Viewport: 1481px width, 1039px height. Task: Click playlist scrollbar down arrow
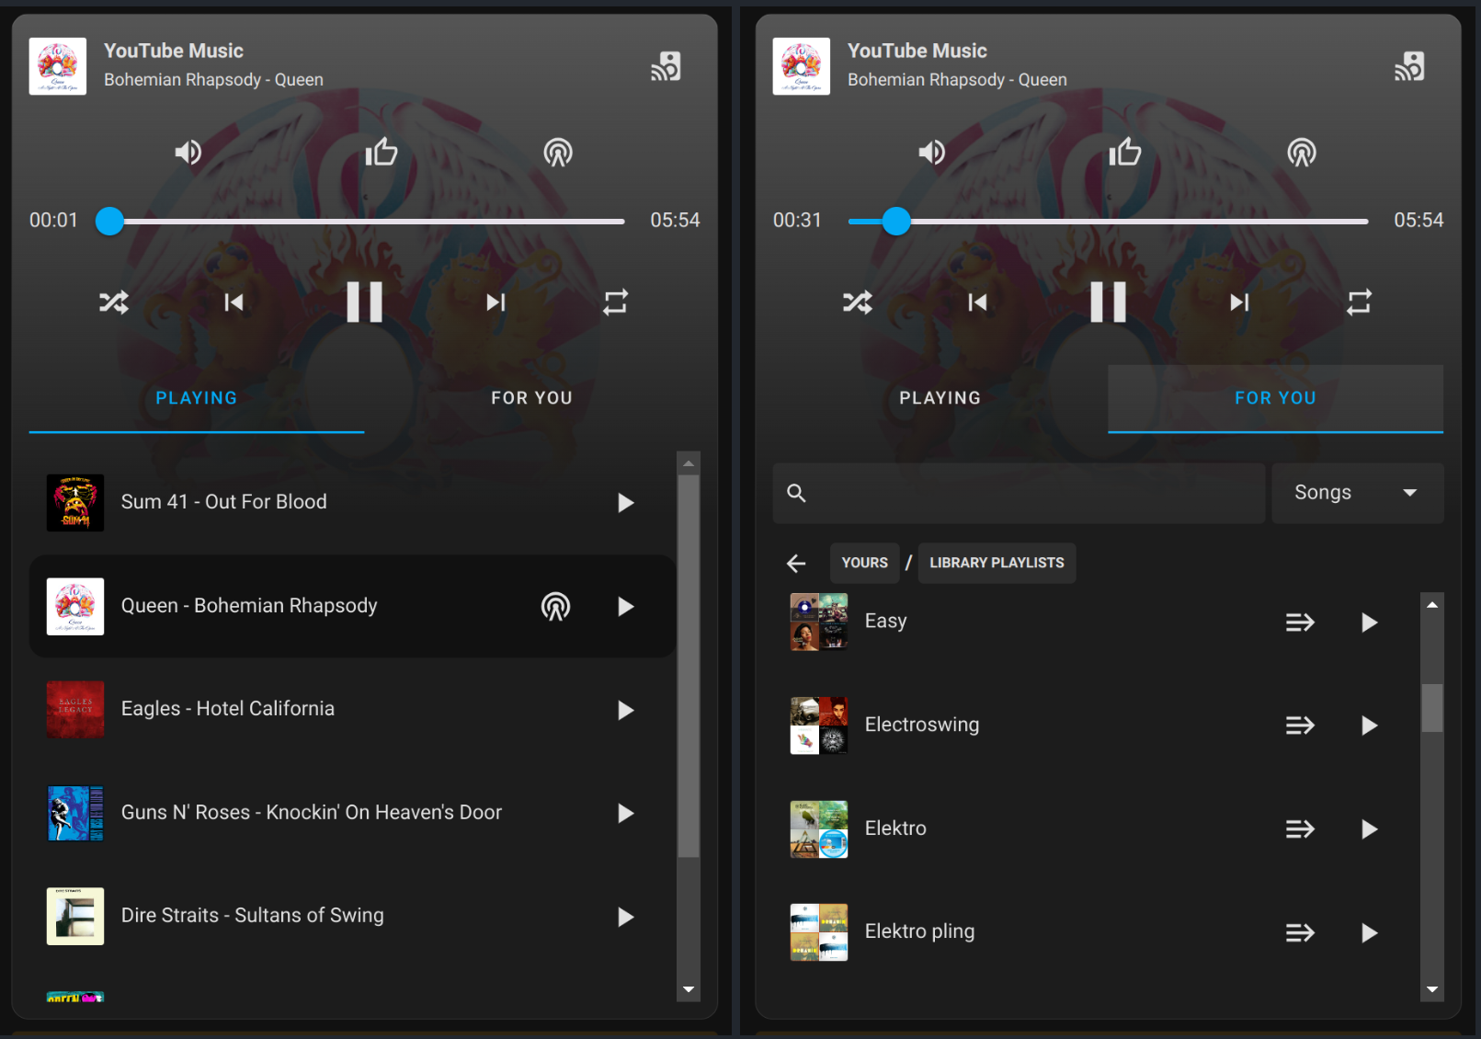[1432, 989]
